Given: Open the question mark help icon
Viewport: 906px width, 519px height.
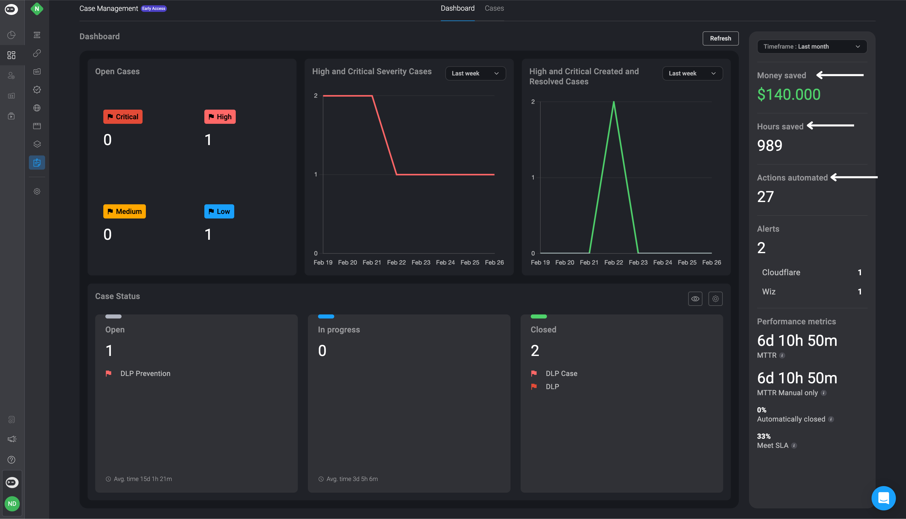Looking at the screenshot, I should click(11, 460).
